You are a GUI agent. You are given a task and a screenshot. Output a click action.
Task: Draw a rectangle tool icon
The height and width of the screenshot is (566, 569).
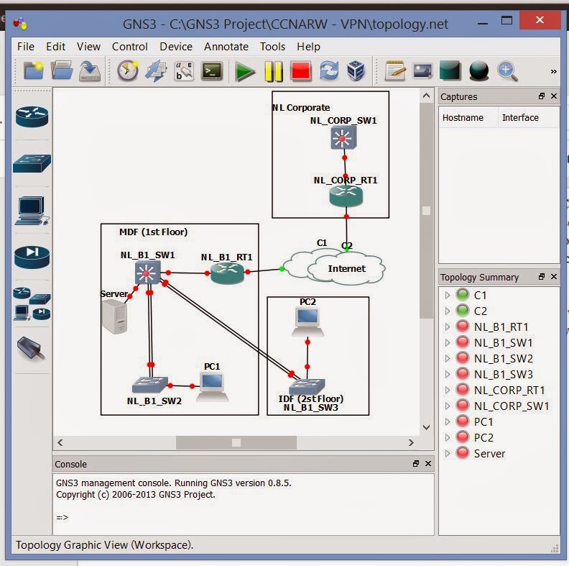450,70
